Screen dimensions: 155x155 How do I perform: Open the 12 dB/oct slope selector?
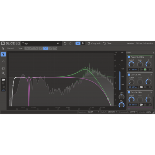tap(133, 105)
